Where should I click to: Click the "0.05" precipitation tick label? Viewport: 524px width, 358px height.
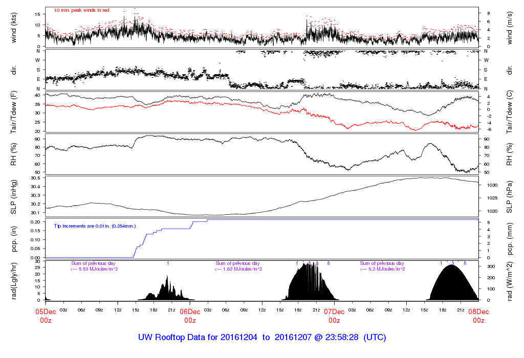pos(35,249)
